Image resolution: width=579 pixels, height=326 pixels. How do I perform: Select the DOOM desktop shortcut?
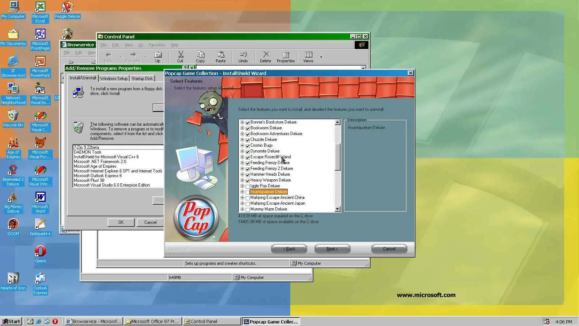(x=13, y=227)
